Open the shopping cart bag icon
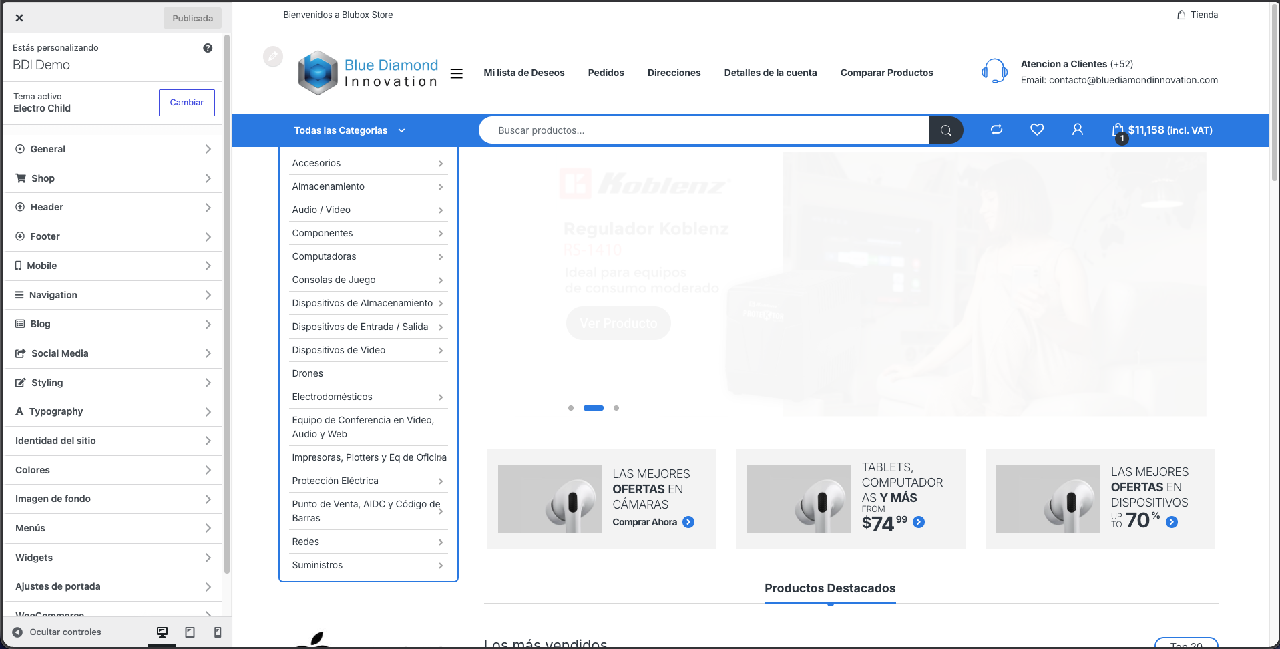 (x=1118, y=131)
